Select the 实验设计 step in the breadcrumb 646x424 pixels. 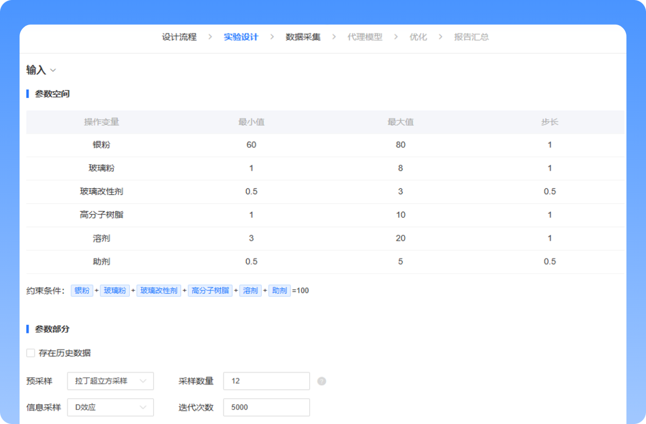241,37
